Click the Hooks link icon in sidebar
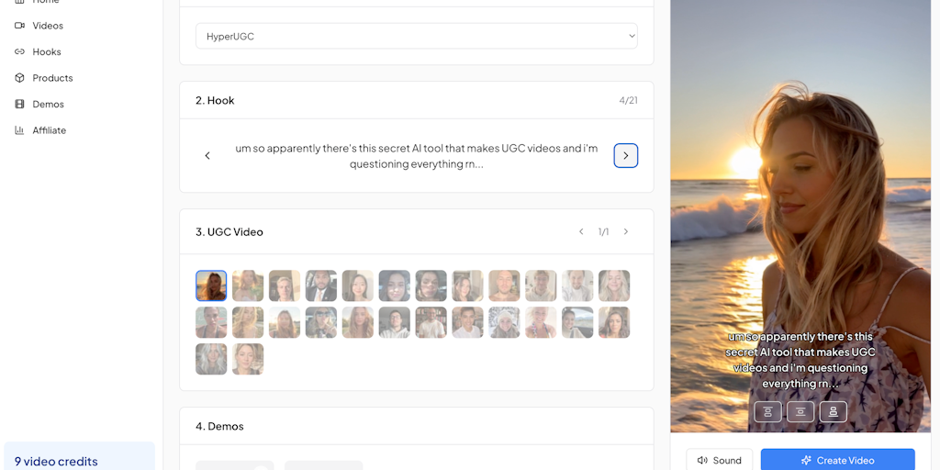Screen dimensions: 940x470 pyautogui.click(x=20, y=51)
